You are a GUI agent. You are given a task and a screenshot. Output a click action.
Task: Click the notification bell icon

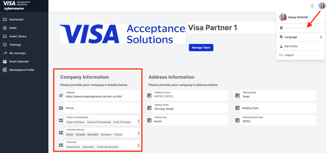click(x=312, y=6)
